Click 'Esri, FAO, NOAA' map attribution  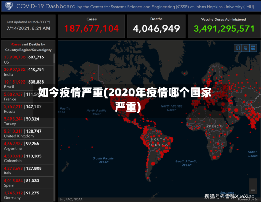71,199
